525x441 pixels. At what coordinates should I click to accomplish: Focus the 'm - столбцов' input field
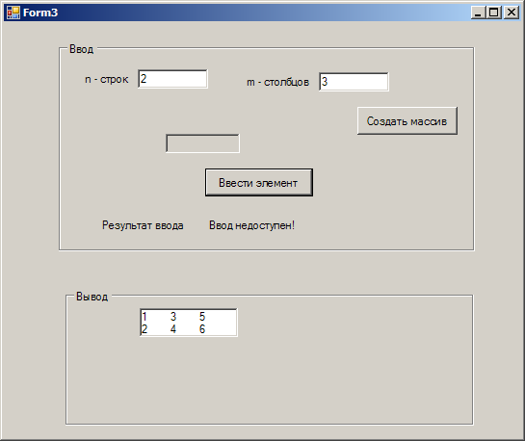click(x=354, y=81)
